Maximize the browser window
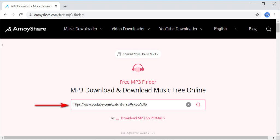The width and height of the screenshot is (280, 140). 263,4
